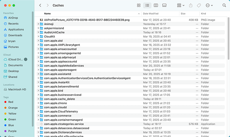This screenshot has width=230, height=137.
Task: Switch to icon grid view
Action: click(x=139, y=5)
